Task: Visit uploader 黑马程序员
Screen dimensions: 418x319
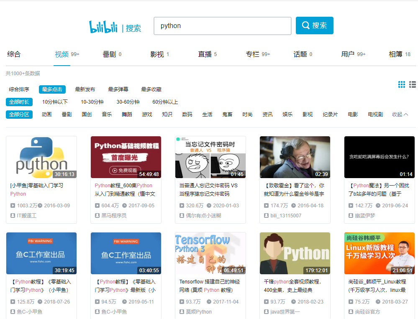Action: 114,216
